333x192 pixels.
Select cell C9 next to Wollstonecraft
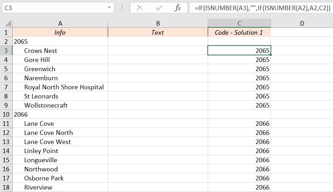coord(239,105)
